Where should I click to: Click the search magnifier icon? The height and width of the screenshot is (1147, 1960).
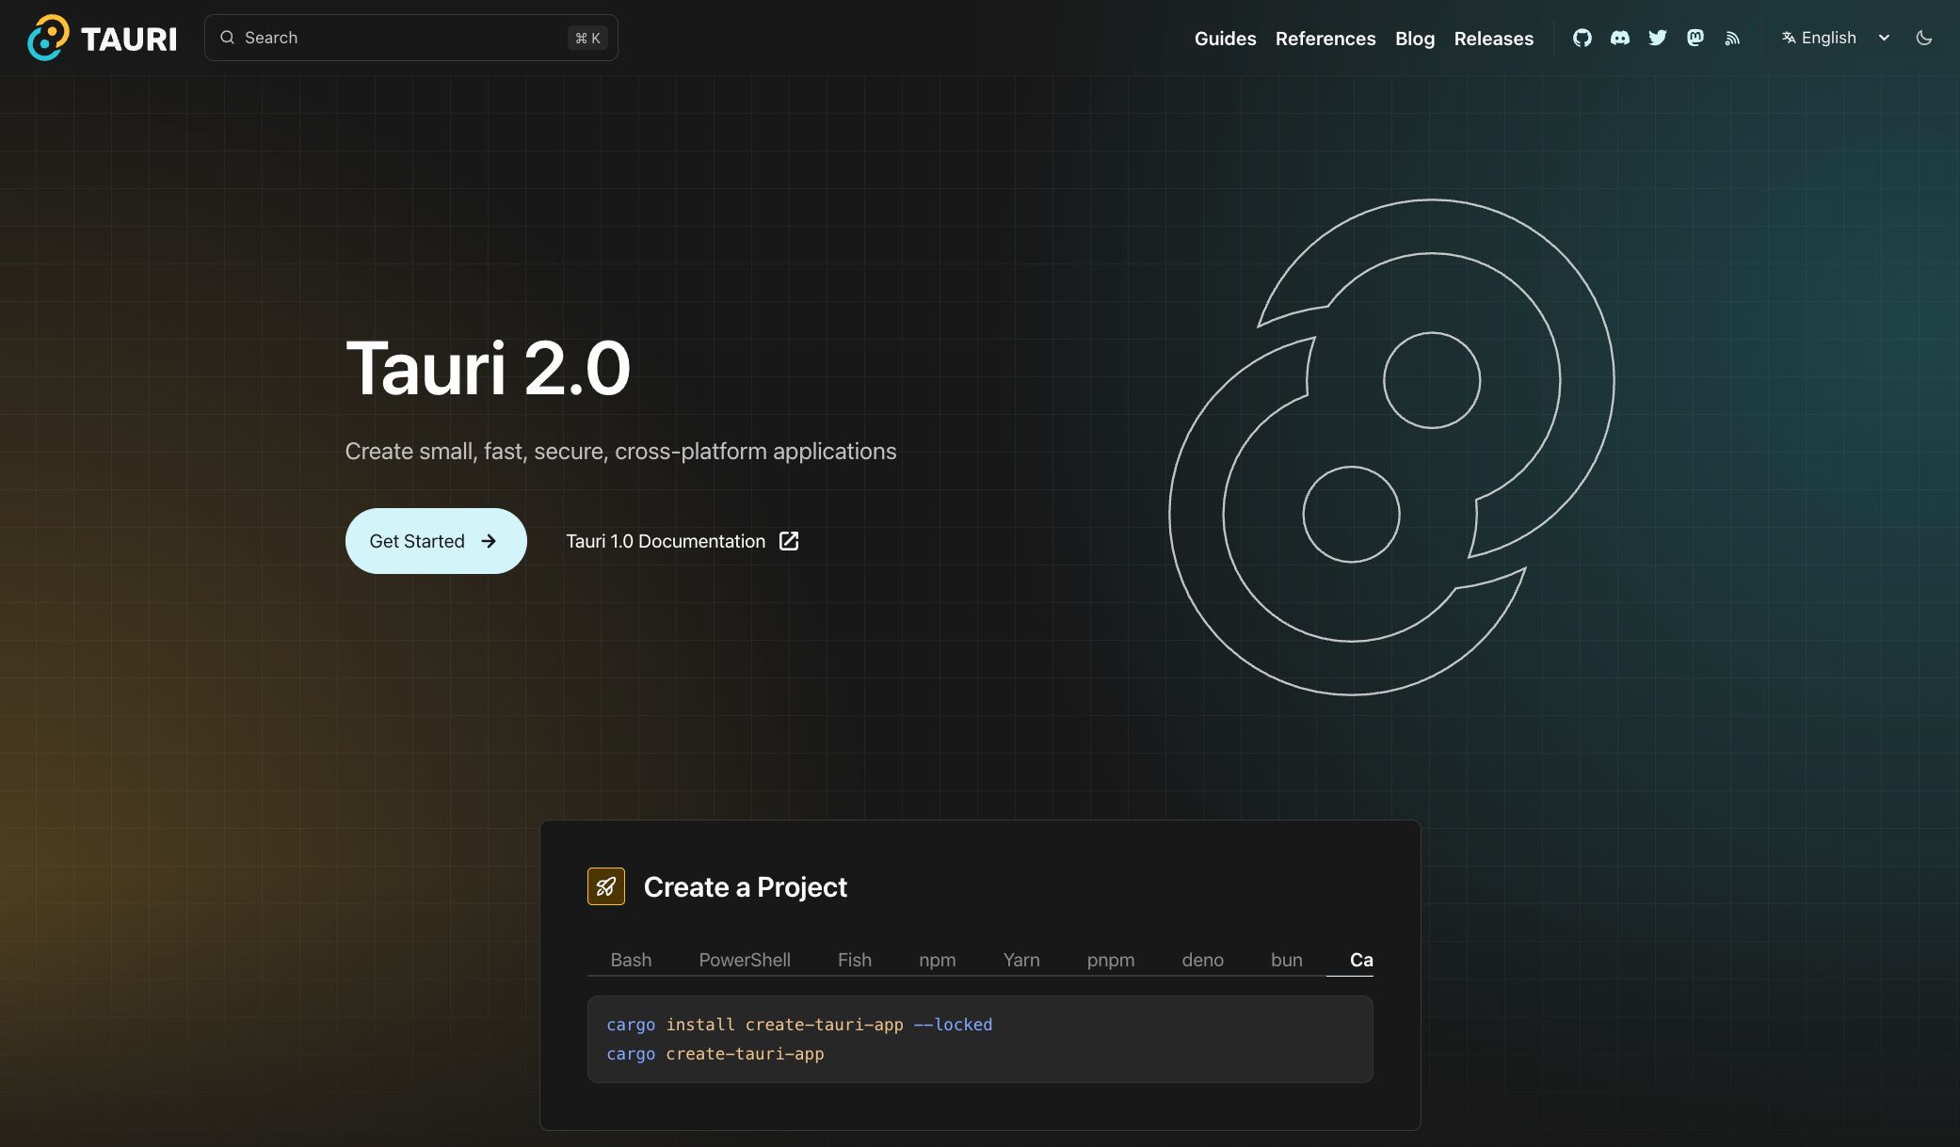click(227, 37)
